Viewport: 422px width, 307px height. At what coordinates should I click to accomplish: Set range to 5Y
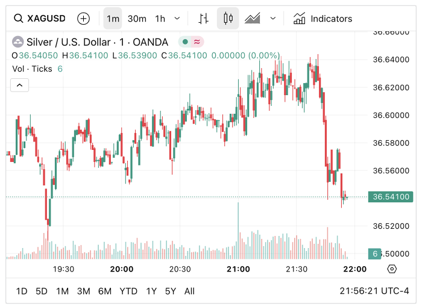[171, 291]
